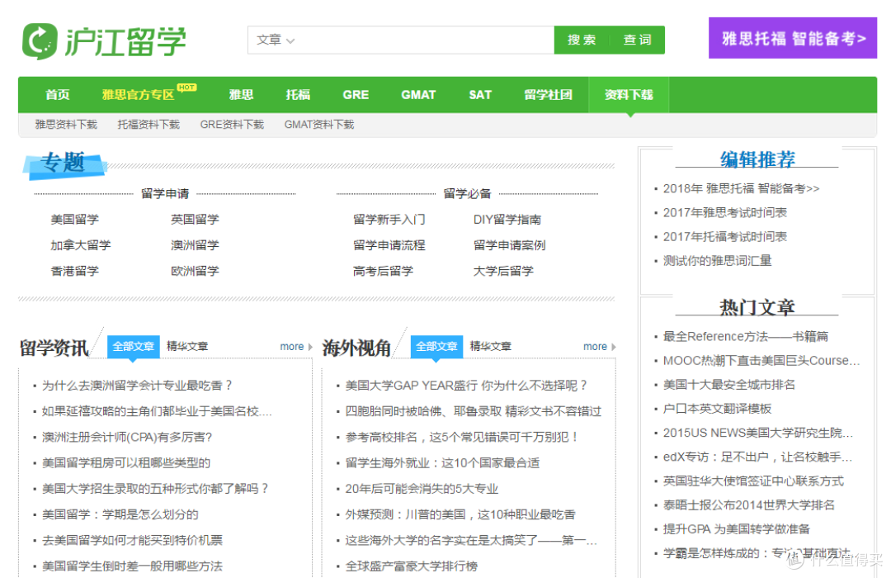Open the GRE nav item
This screenshot has width=891, height=578.
[x=356, y=95]
